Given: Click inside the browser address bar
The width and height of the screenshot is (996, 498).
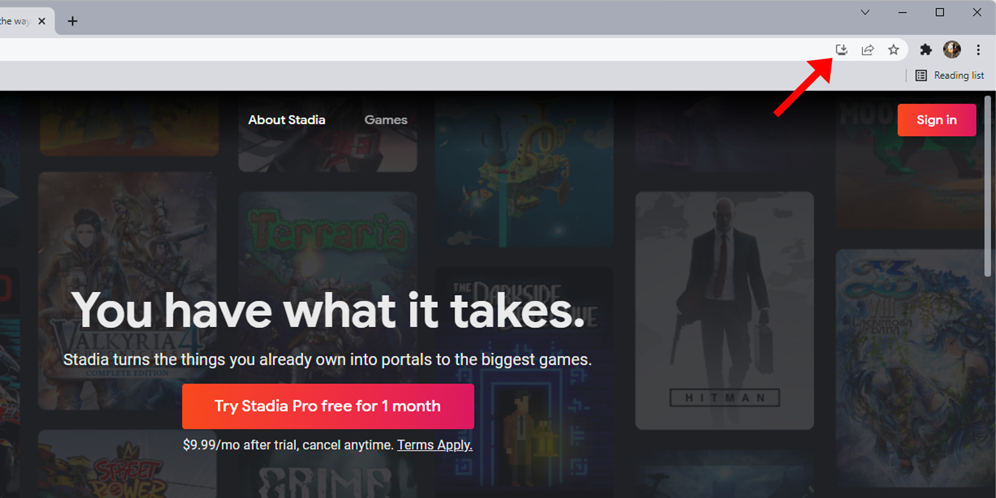Looking at the screenshot, I should pyautogui.click(x=398, y=50).
